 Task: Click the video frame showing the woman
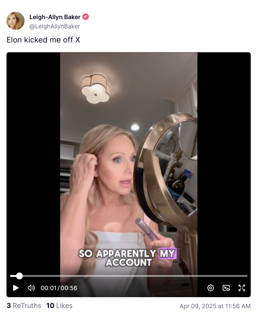129,163
